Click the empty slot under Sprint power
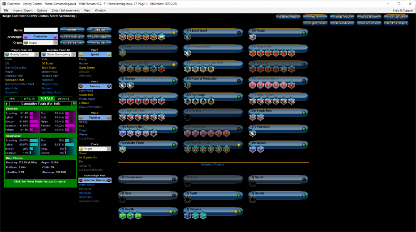Viewport: 416px width, 232px height. [253, 184]
